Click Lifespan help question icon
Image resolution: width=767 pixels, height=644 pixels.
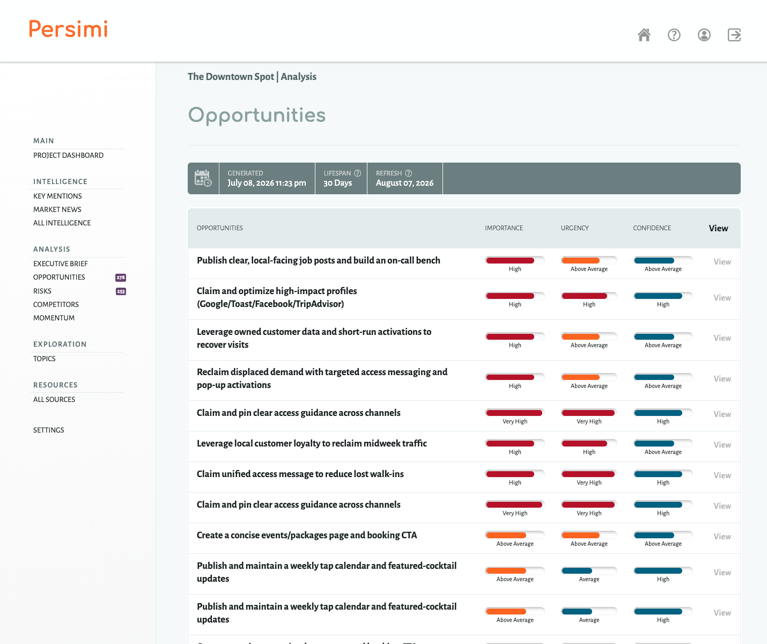(x=358, y=173)
